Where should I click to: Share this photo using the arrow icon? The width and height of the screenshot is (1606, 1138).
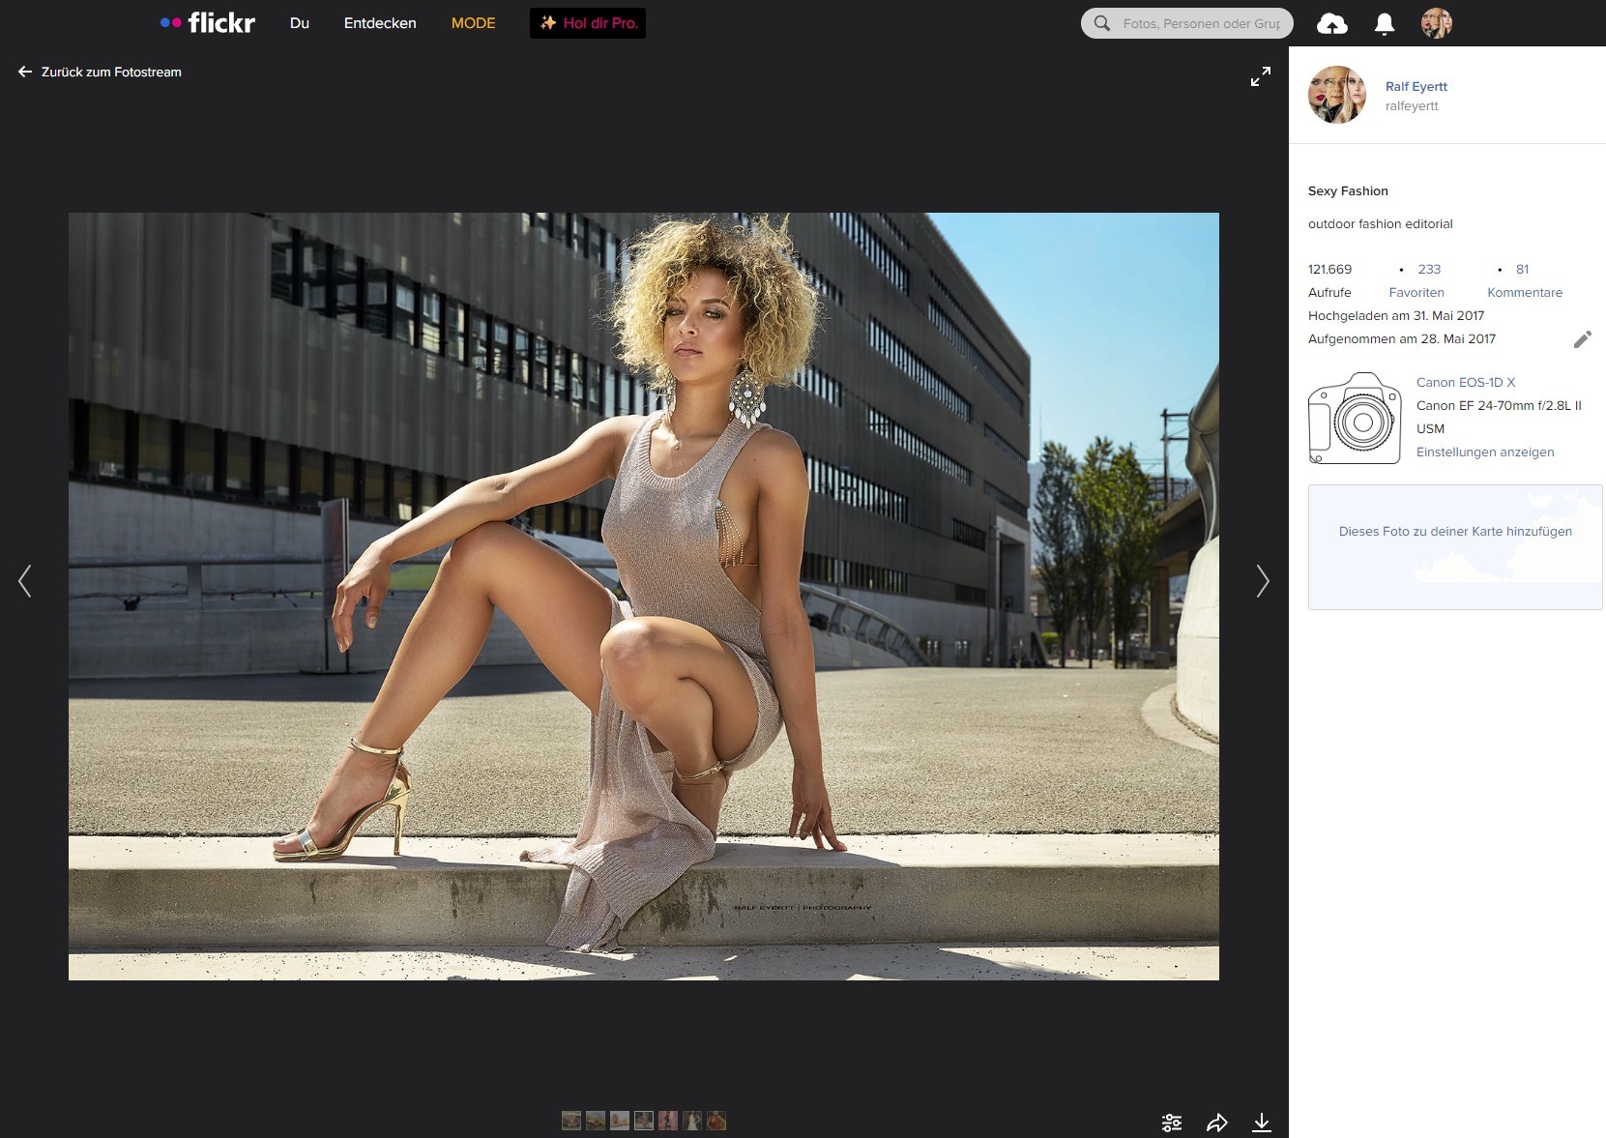tap(1217, 1123)
